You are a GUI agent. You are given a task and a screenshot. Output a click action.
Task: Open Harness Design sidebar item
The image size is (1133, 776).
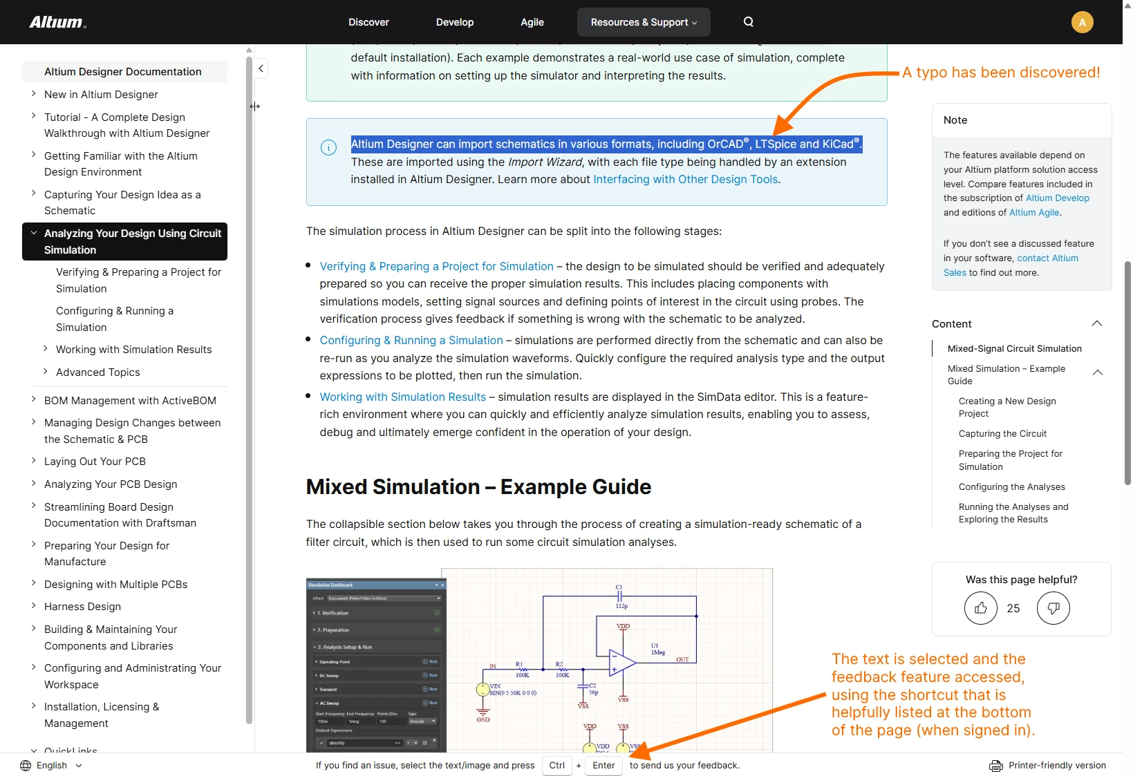pyautogui.click(x=82, y=607)
